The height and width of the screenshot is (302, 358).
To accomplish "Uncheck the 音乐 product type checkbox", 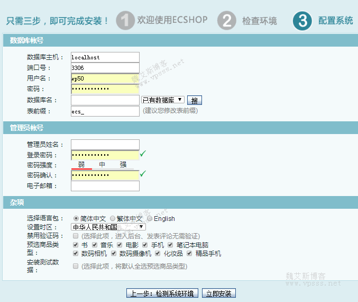I will (x=95, y=245).
